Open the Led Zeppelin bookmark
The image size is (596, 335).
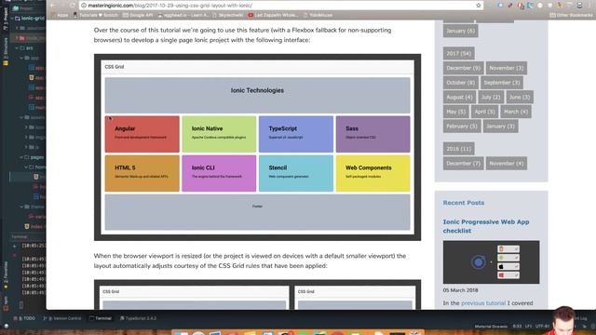(x=273, y=15)
